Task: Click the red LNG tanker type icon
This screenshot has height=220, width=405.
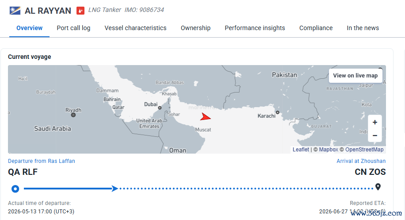Action: [x=80, y=11]
